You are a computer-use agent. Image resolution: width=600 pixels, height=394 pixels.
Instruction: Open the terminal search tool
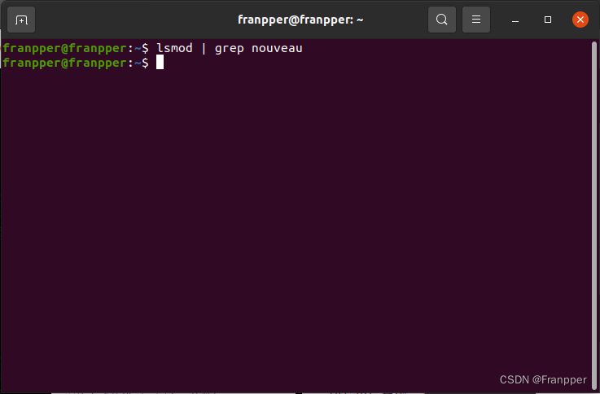[x=442, y=20]
